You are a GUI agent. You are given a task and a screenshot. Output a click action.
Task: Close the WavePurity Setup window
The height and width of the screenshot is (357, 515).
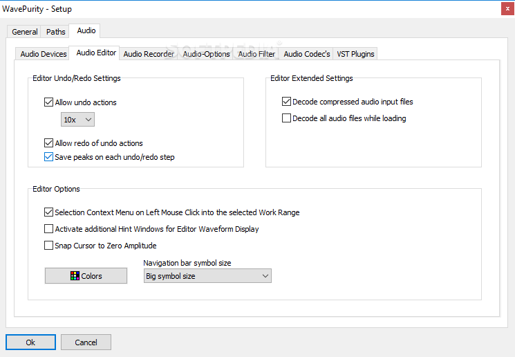click(x=507, y=8)
